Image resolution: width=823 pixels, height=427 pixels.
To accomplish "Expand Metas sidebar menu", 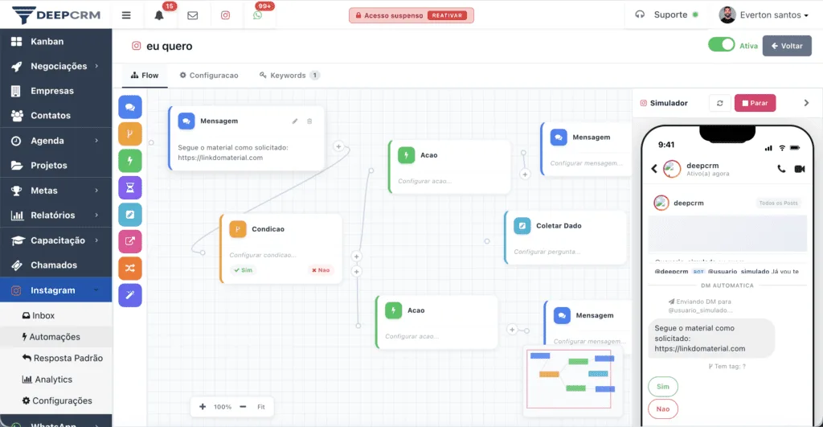I will point(55,191).
